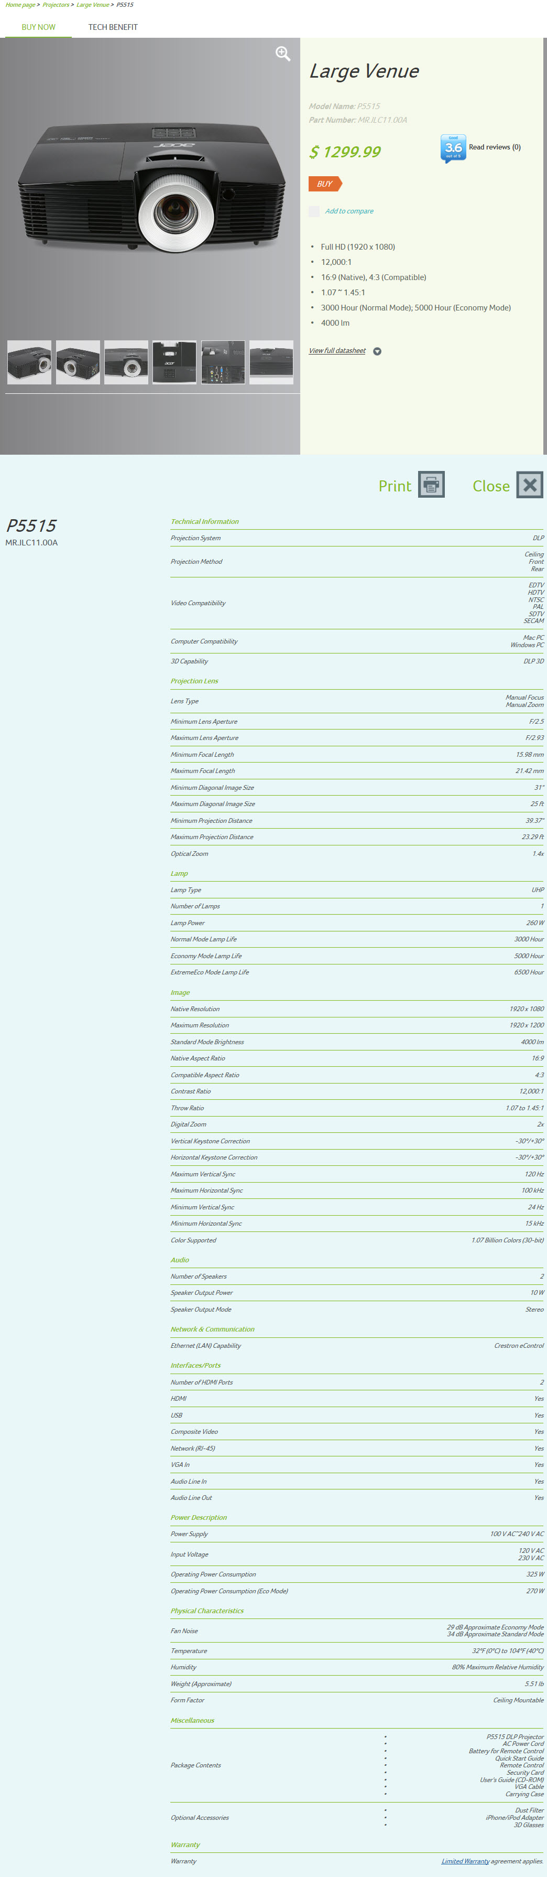Click the Optional Accessories row label

coord(200,1817)
